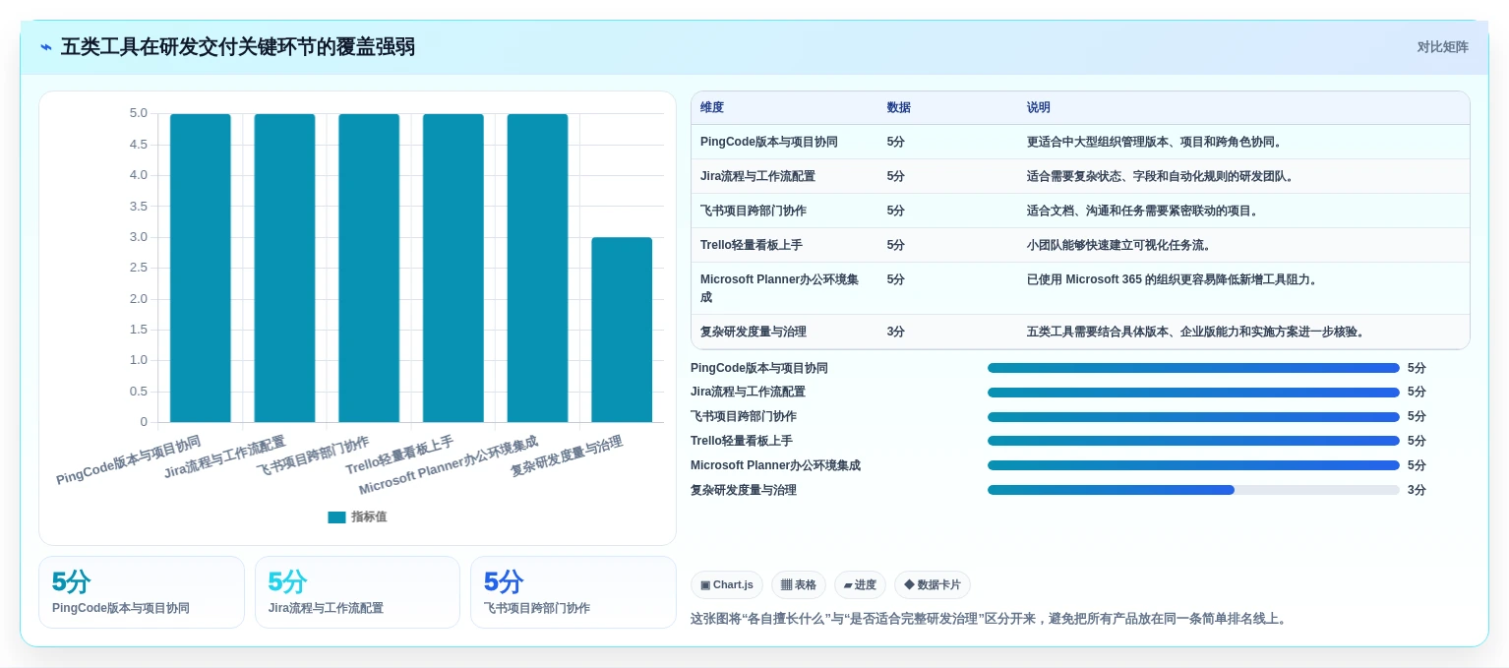Click the 飞书项目跨部门协作 bar in the chart
This screenshot has height=668, width=1509.
click(x=369, y=268)
